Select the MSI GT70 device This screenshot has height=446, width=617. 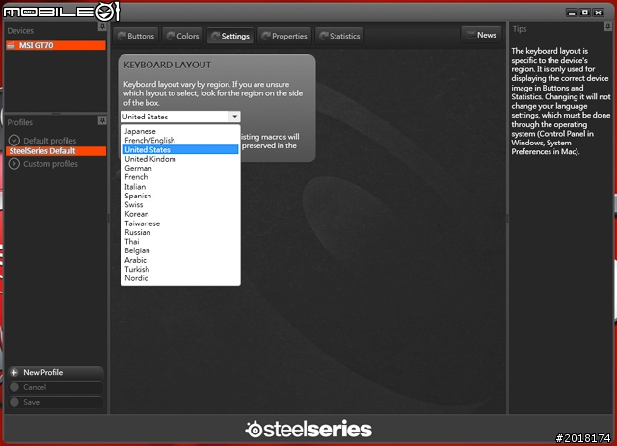click(56, 45)
